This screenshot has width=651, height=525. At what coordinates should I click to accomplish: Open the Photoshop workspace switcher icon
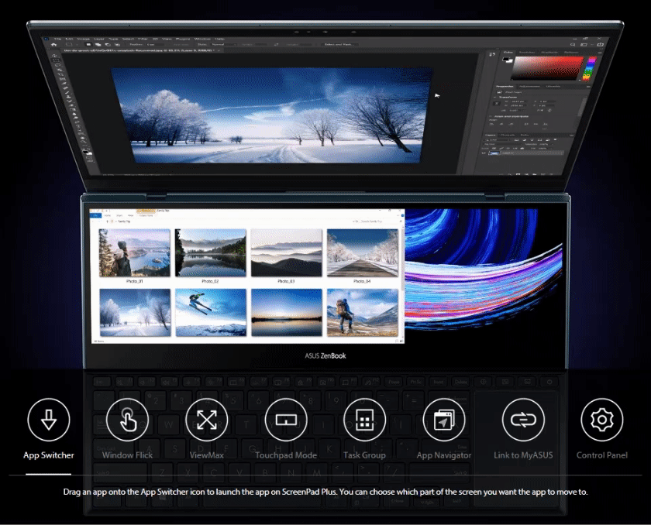point(584,44)
